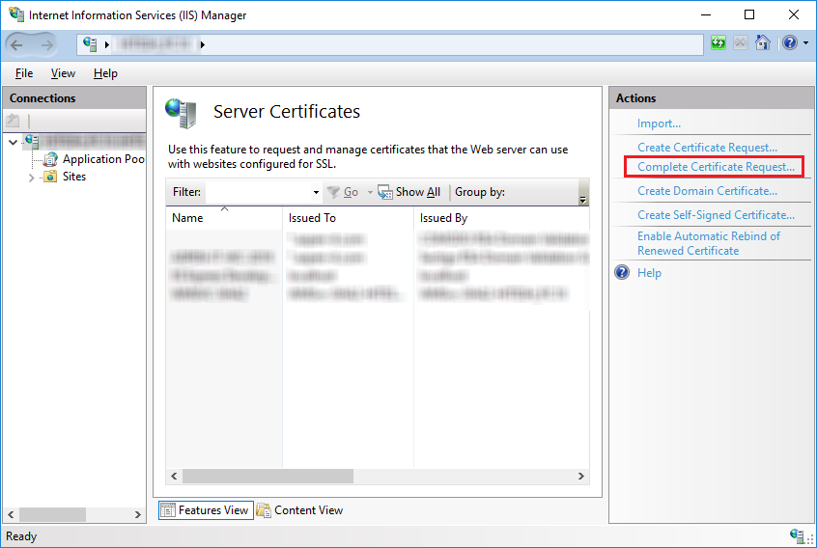The height and width of the screenshot is (548, 817).
Task: Click Complete Certificate Request... link
Action: [716, 167]
